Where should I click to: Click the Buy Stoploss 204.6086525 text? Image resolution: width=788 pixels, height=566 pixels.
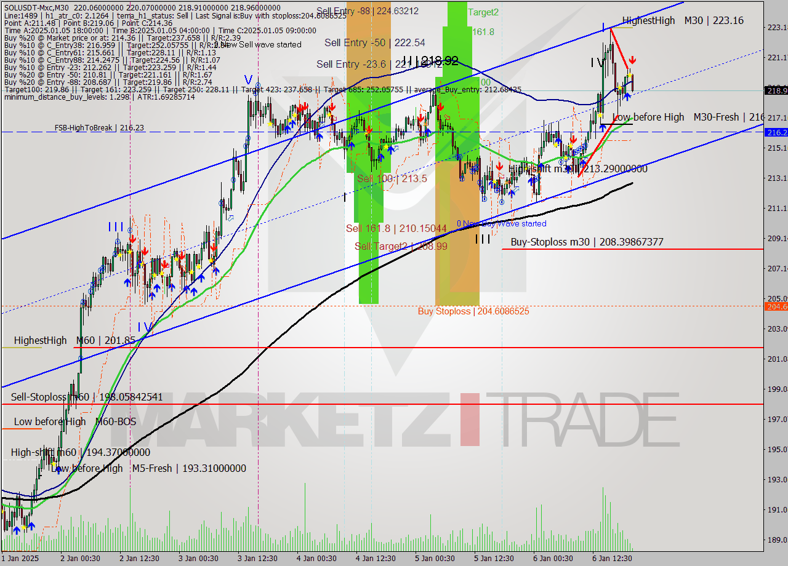tap(473, 311)
